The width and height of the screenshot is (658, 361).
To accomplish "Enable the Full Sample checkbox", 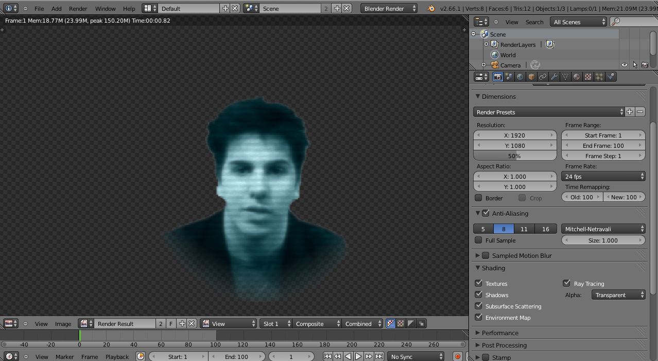I will point(479,240).
